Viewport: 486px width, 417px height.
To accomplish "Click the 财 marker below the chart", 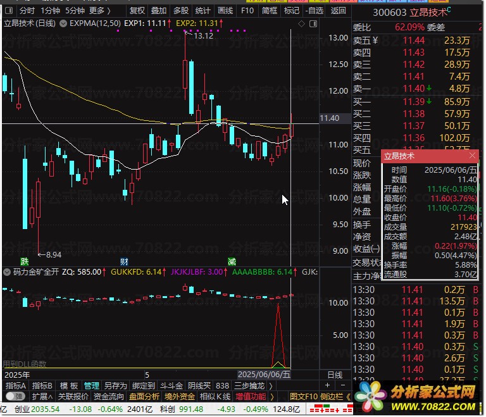I will pos(124,261).
